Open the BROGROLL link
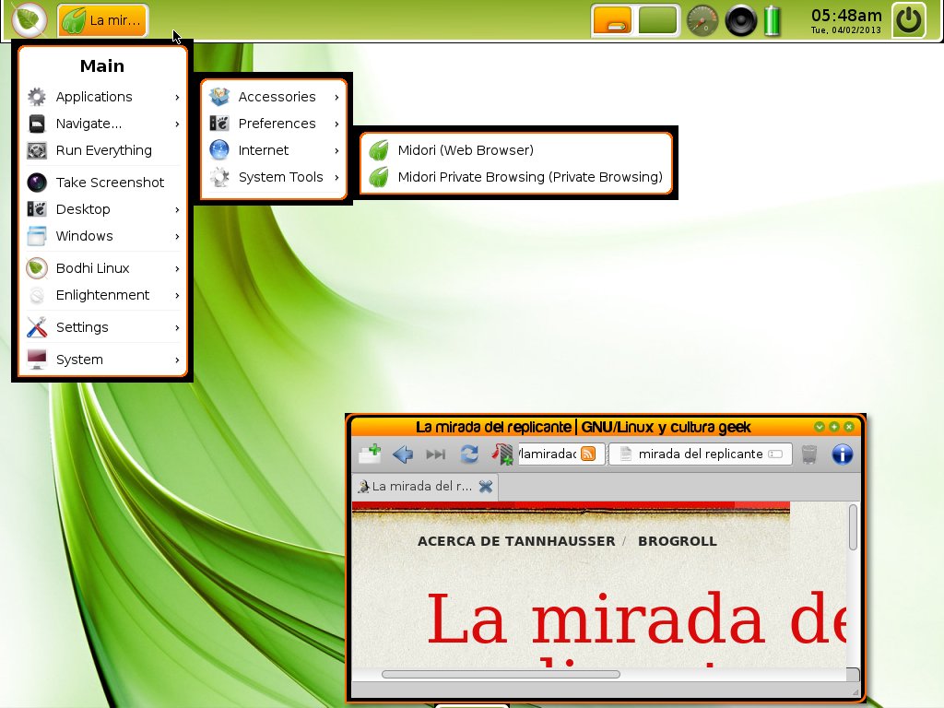 point(678,541)
